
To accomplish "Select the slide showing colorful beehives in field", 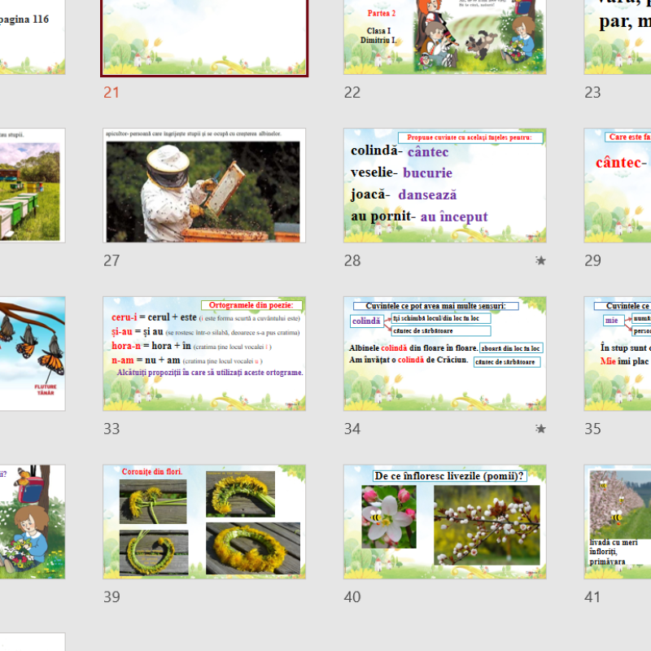I will (x=31, y=186).
